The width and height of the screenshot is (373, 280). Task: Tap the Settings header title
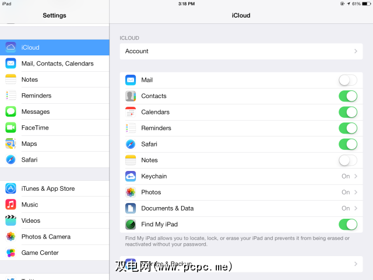(54, 16)
